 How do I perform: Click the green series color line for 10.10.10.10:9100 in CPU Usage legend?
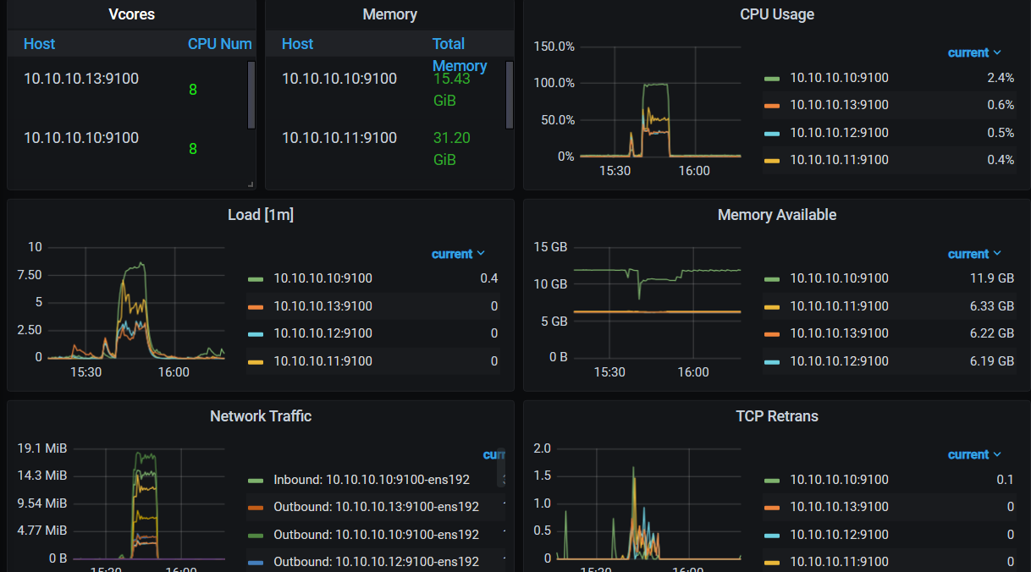click(x=771, y=78)
